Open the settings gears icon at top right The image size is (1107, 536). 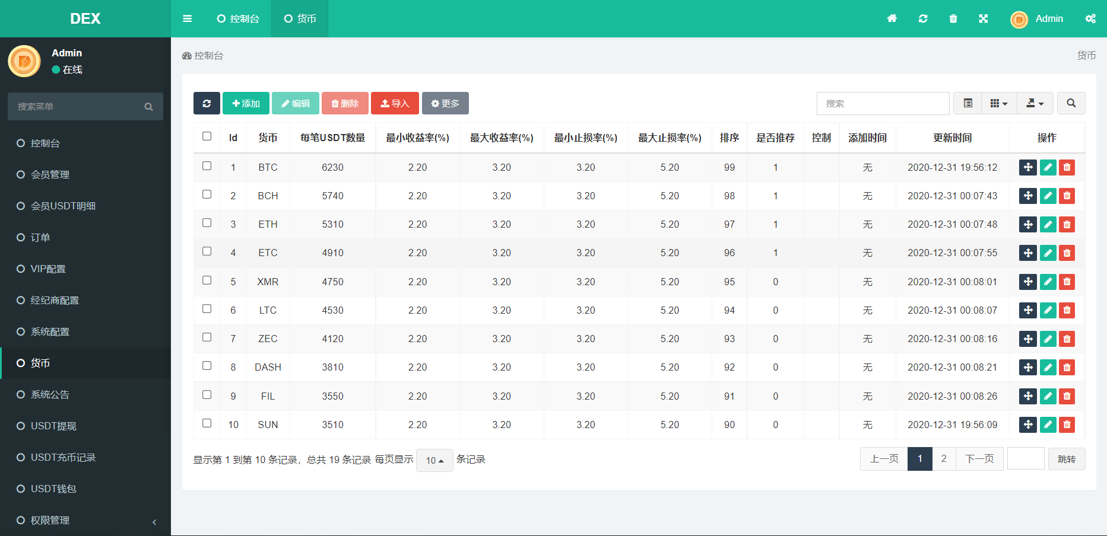1090,18
